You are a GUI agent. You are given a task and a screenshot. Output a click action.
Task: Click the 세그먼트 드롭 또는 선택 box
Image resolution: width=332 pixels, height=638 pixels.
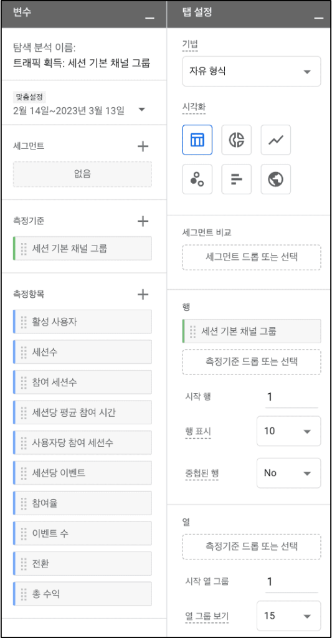tap(252, 257)
